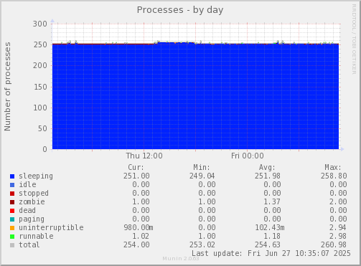Click the 'Avg:' column header
This screenshot has width=361, height=266.
(x=267, y=167)
